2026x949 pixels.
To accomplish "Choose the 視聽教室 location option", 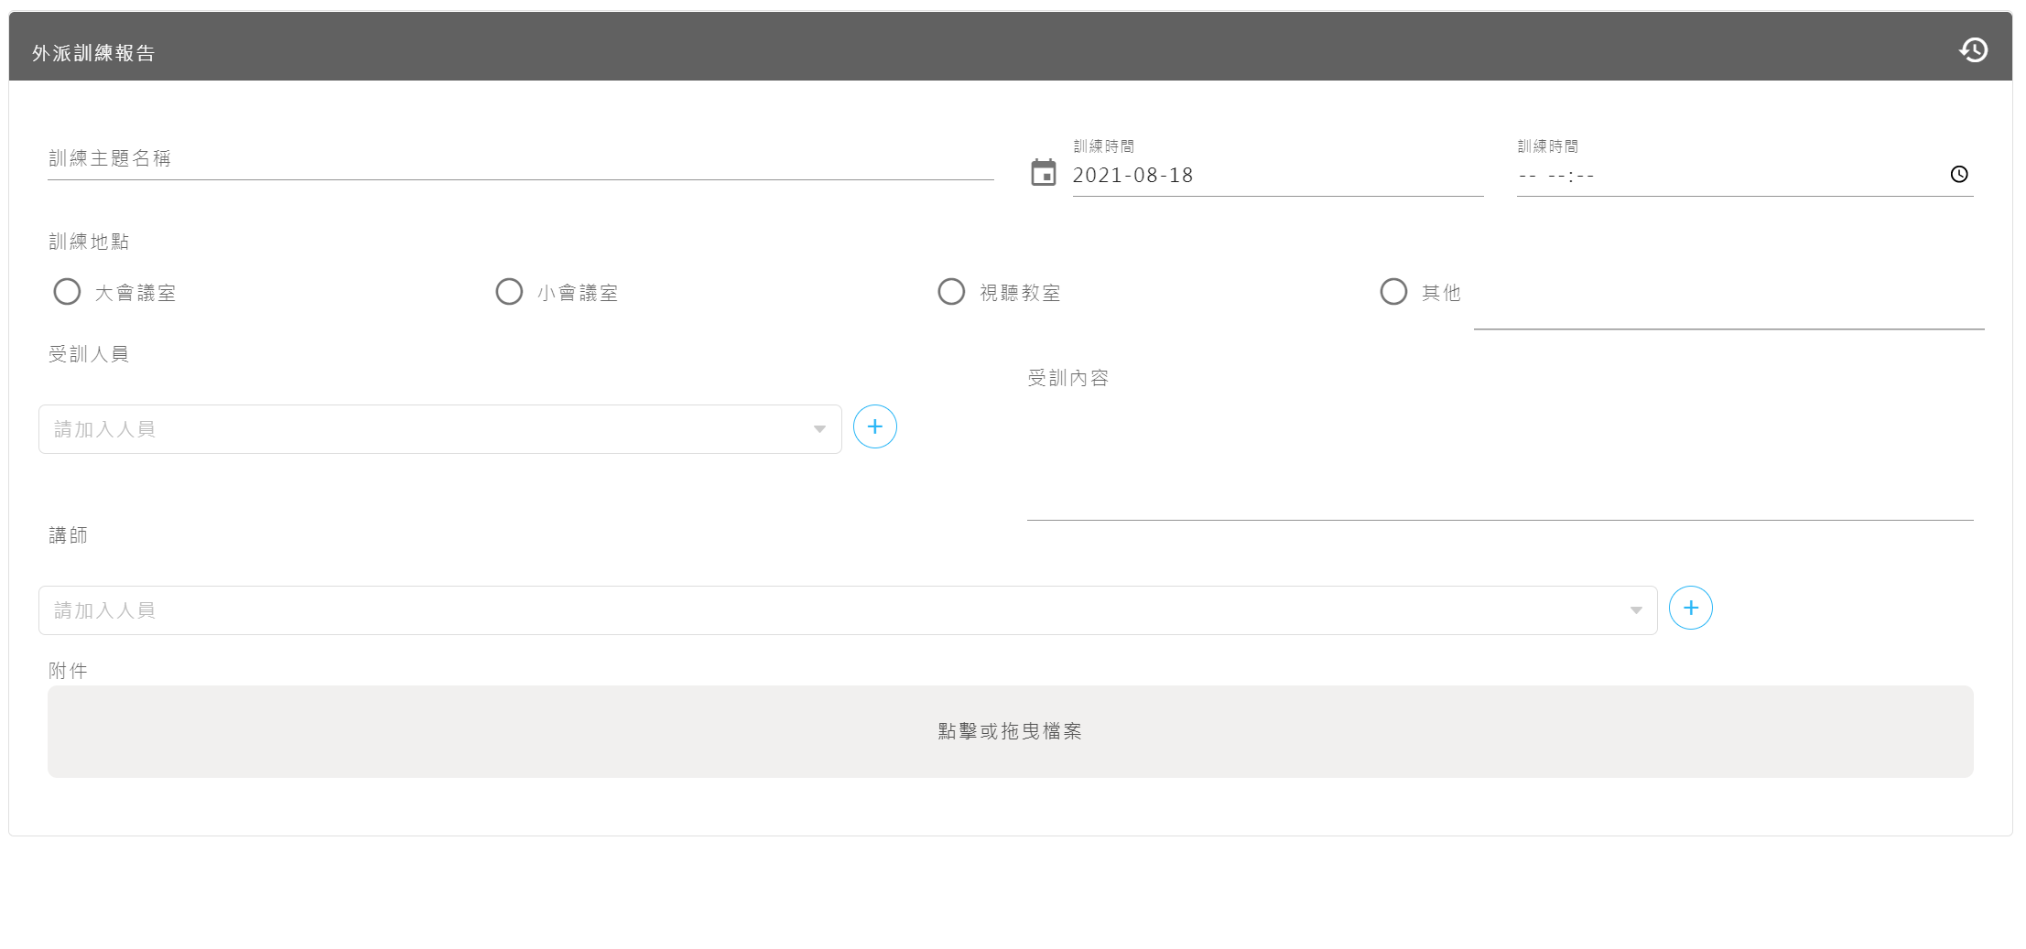I will coord(951,292).
